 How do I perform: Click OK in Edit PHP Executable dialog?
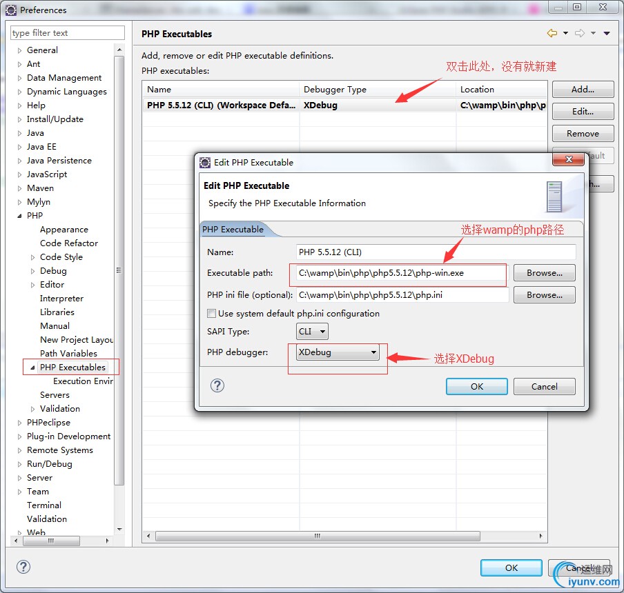477,387
